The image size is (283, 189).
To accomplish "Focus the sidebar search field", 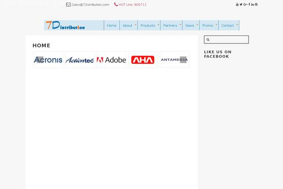I will [226, 40].
